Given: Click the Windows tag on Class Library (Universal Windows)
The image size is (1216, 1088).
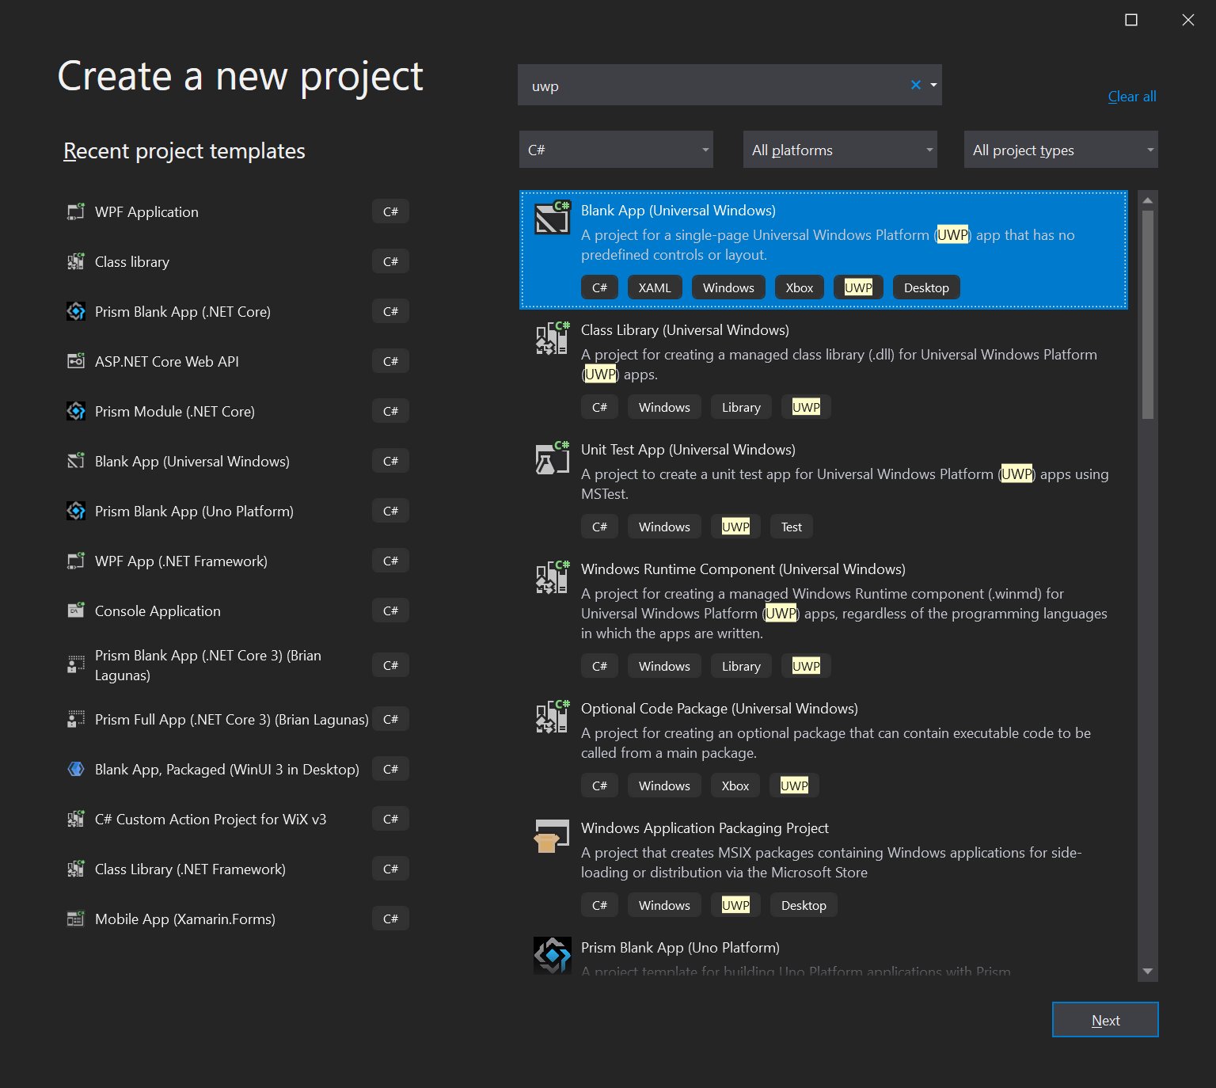Looking at the screenshot, I should point(664,407).
